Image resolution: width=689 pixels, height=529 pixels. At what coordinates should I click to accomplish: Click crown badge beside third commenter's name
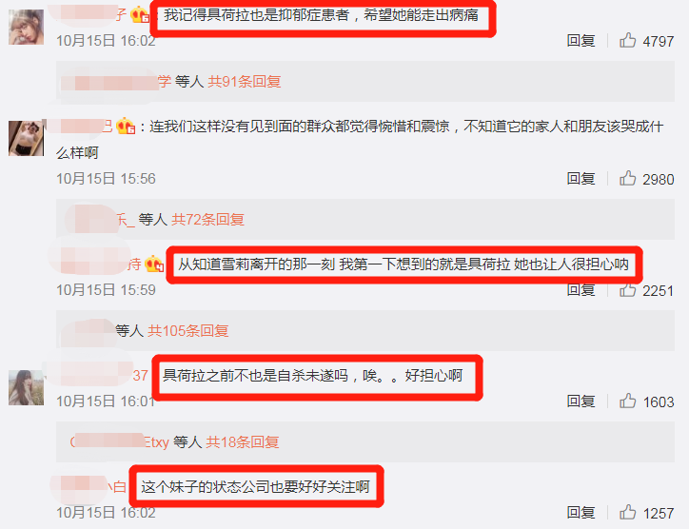pyautogui.click(x=154, y=264)
